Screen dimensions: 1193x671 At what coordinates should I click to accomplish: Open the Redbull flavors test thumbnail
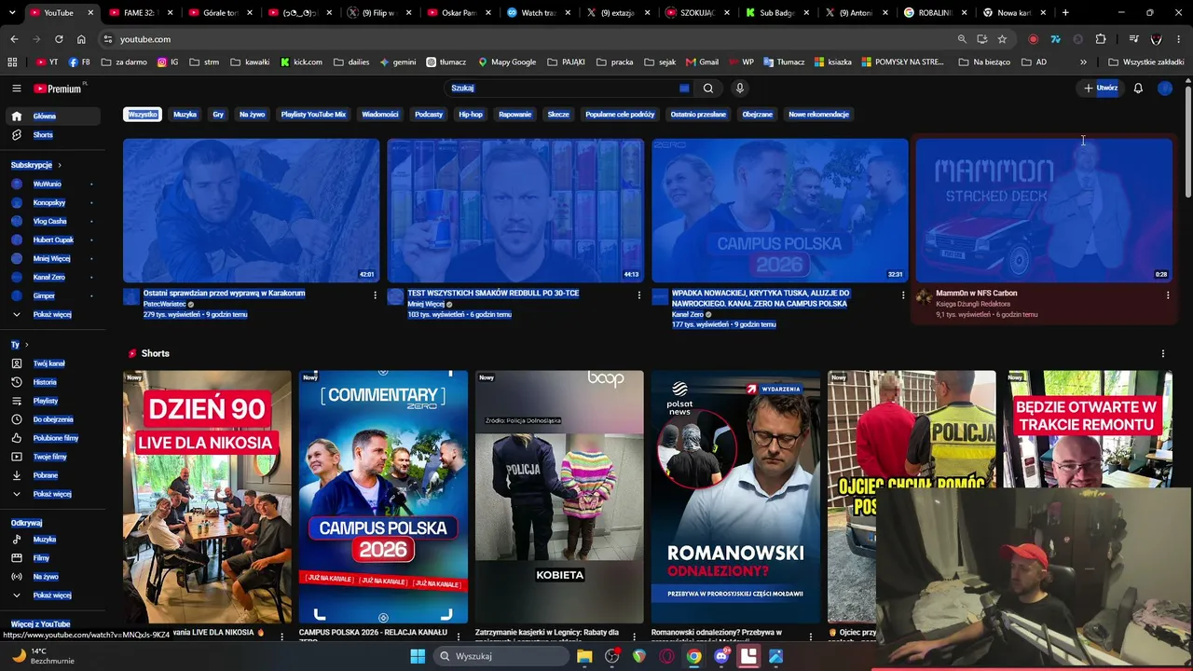[515, 211]
